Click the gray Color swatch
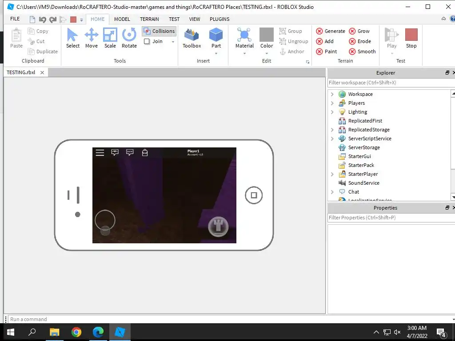The width and height of the screenshot is (455, 341). [x=267, y=35]
